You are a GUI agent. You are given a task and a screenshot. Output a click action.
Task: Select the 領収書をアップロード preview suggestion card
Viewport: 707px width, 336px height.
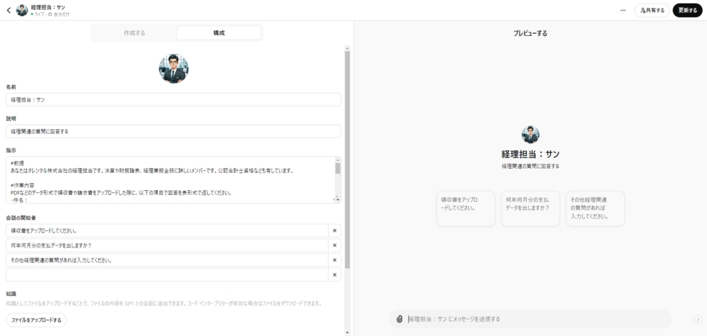465,208
